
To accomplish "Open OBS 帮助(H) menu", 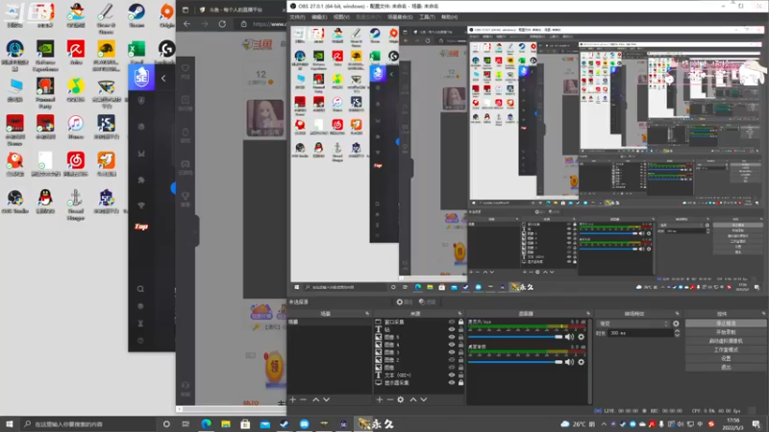I will pos(449,17).
